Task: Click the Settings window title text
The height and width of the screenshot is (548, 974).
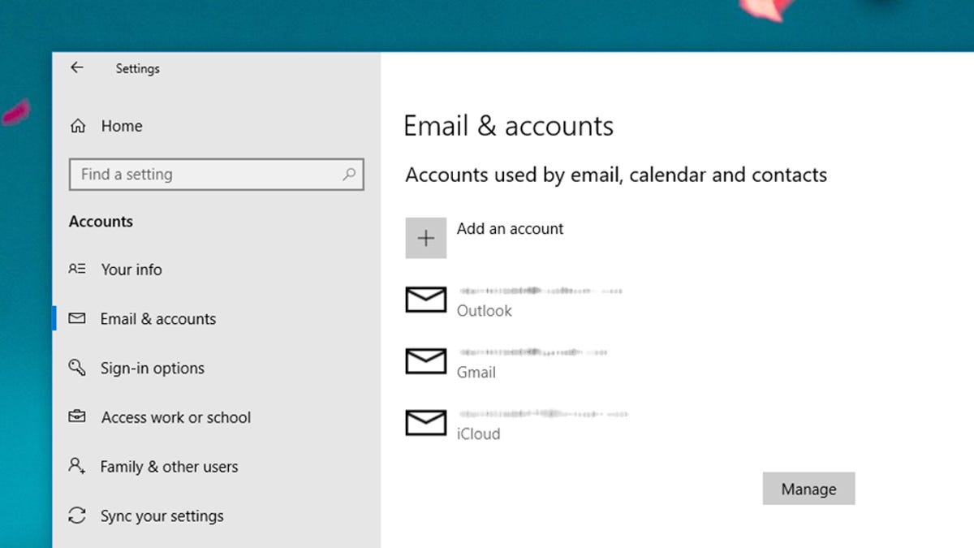Action: [138, 69]
